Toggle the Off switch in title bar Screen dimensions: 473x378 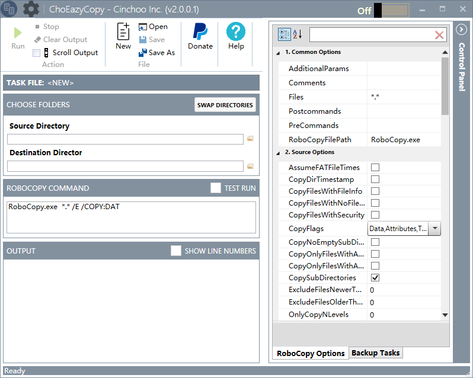pos(391,11)
